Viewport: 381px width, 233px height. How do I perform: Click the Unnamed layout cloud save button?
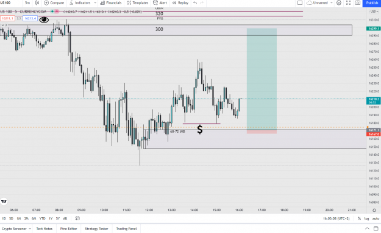pos(317,3)
